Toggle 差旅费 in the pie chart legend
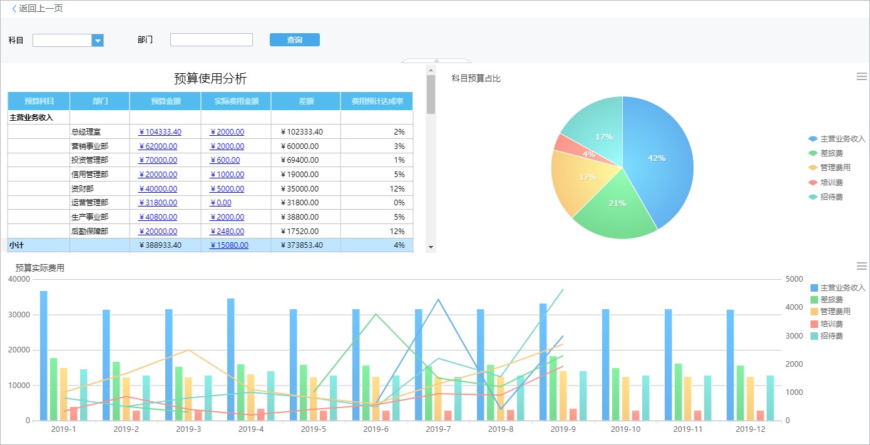Screen dimensions: 870x445 [x=831, y=153]
